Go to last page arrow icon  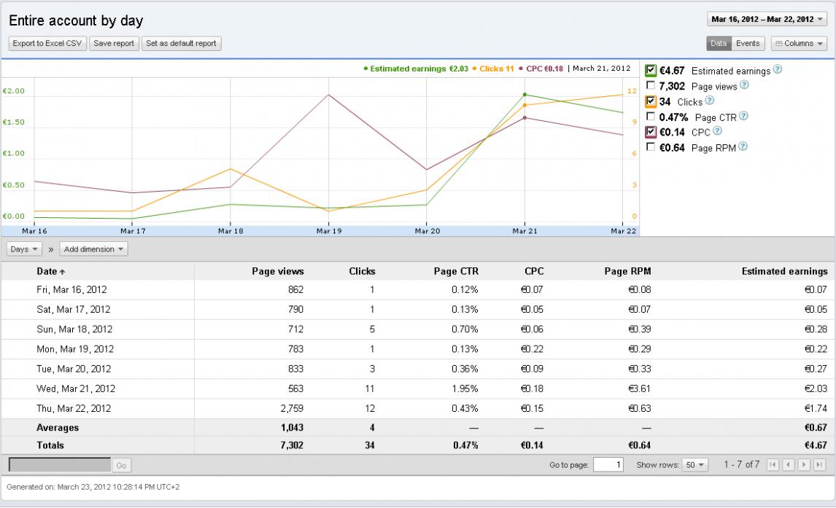tap(819, 465)
